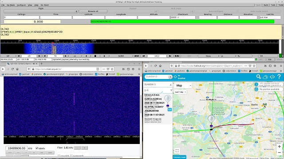Viewport: 284px width, 159px height.
Task: Click the Store button in dl-fldigi
Action: click(208, 56)
